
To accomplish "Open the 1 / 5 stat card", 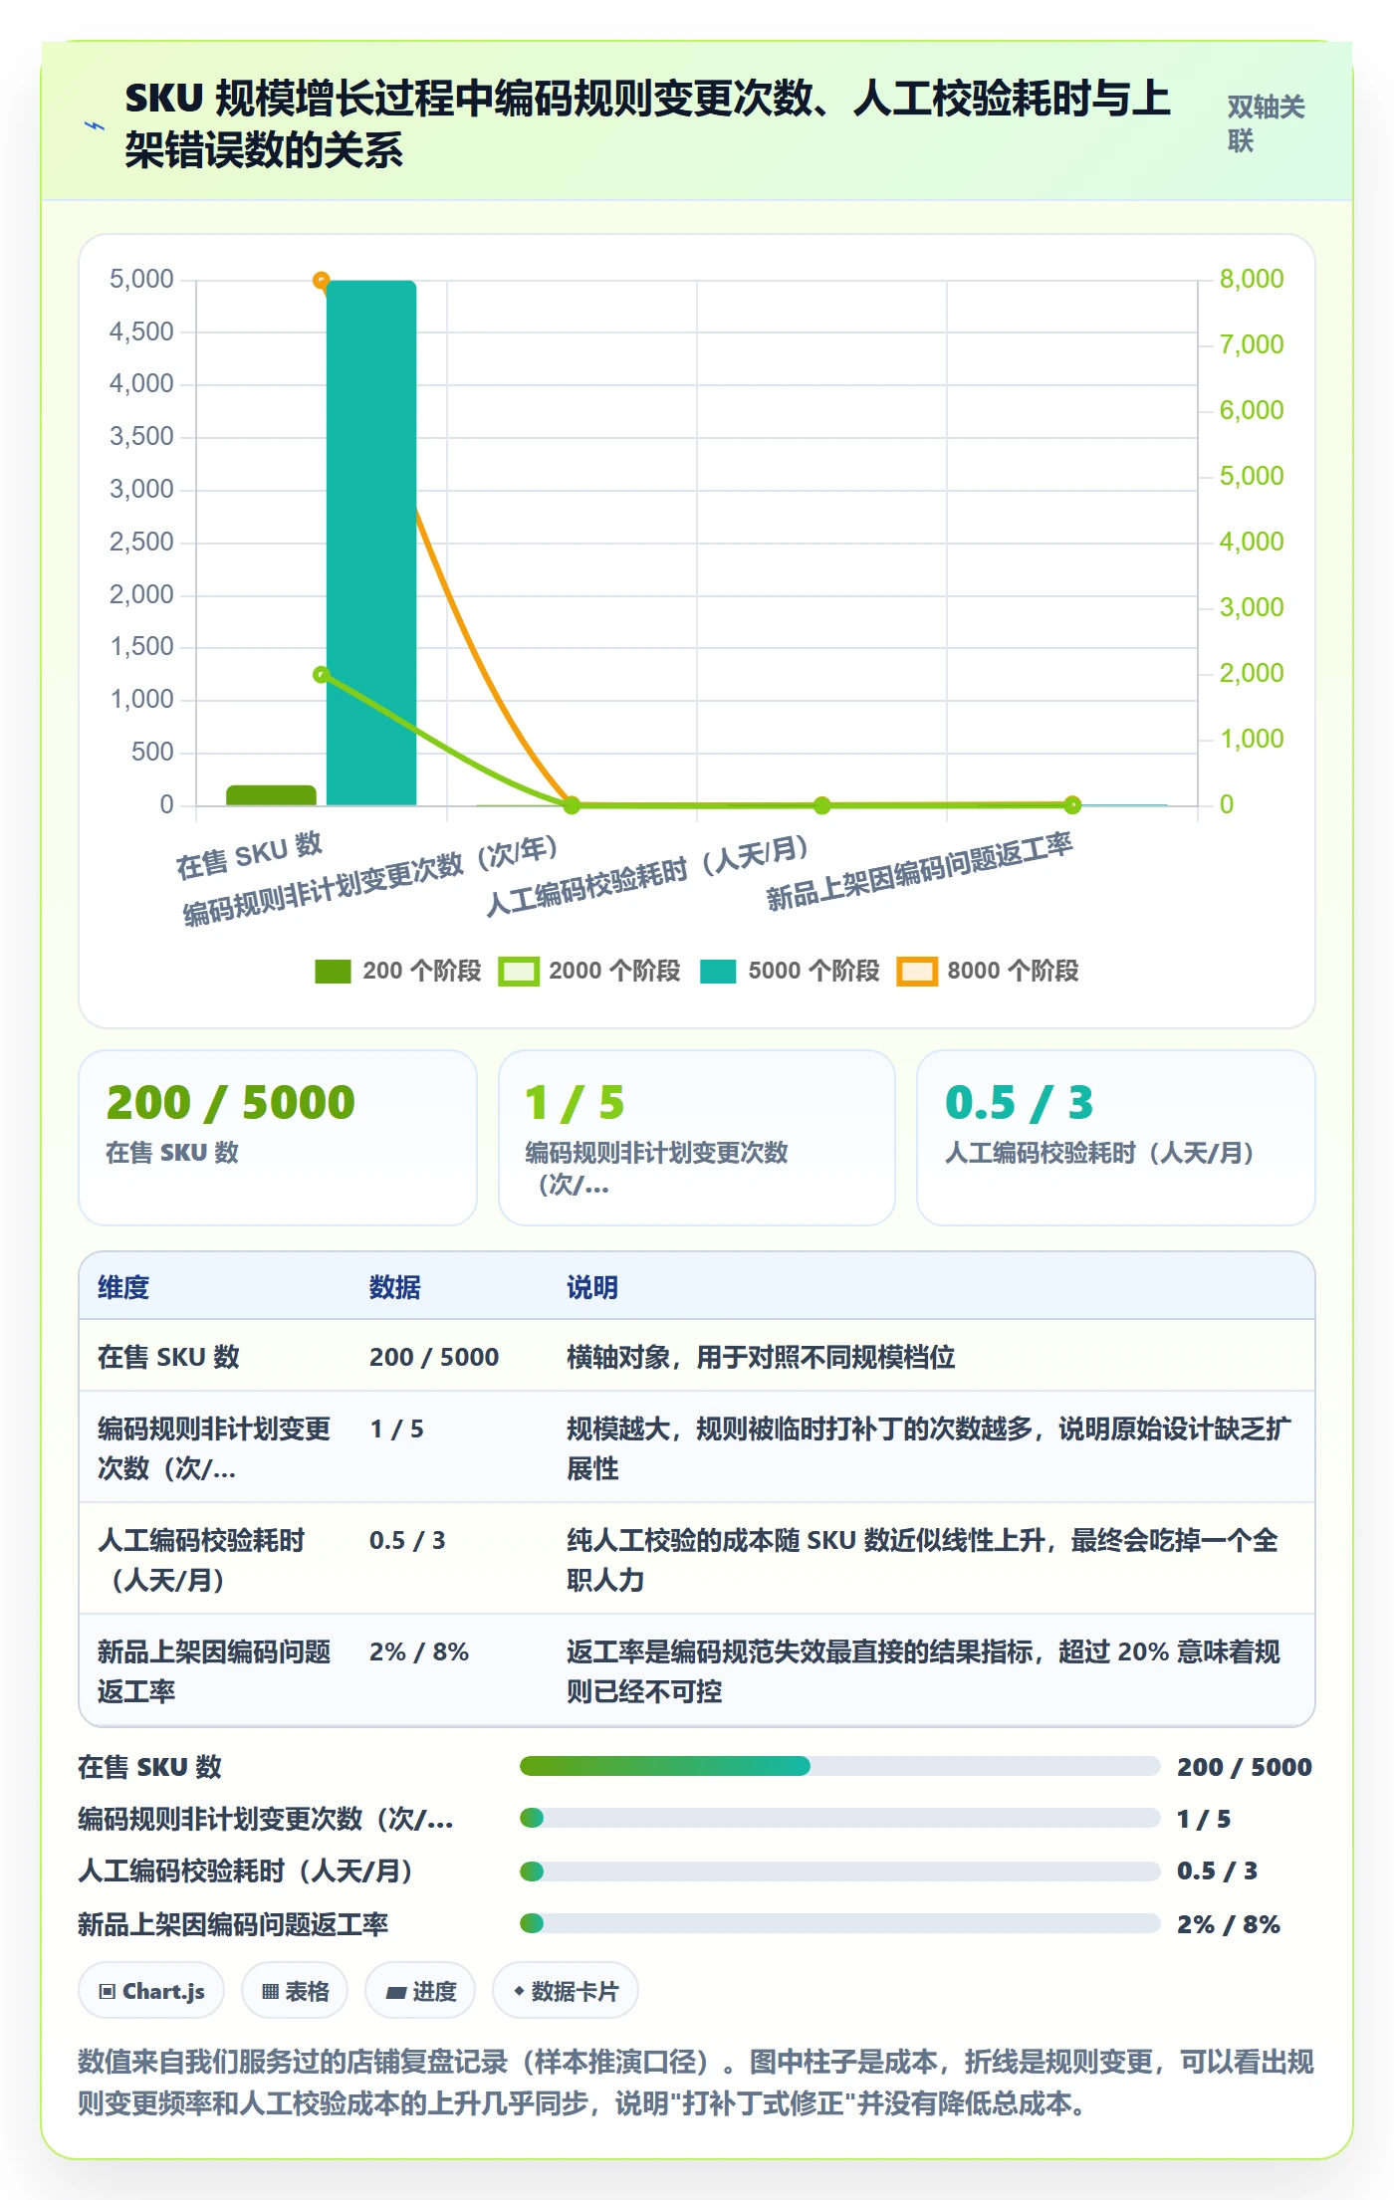I will click(x=697, y=1138).
